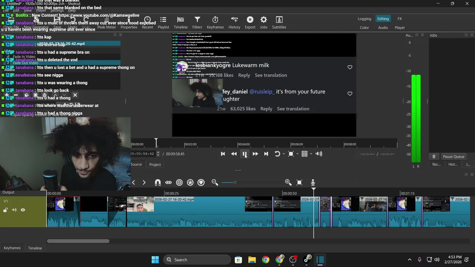475x267 pixels.
Task: Click the record audio microphone icon
Action: 313,182
